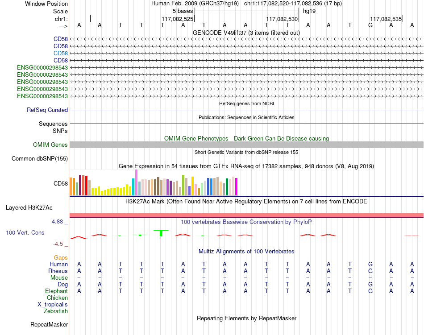Open the RefSeq Curated track label
Image resolution: width=424 pixels, height=335 pixels.
(x=47, y=110)
